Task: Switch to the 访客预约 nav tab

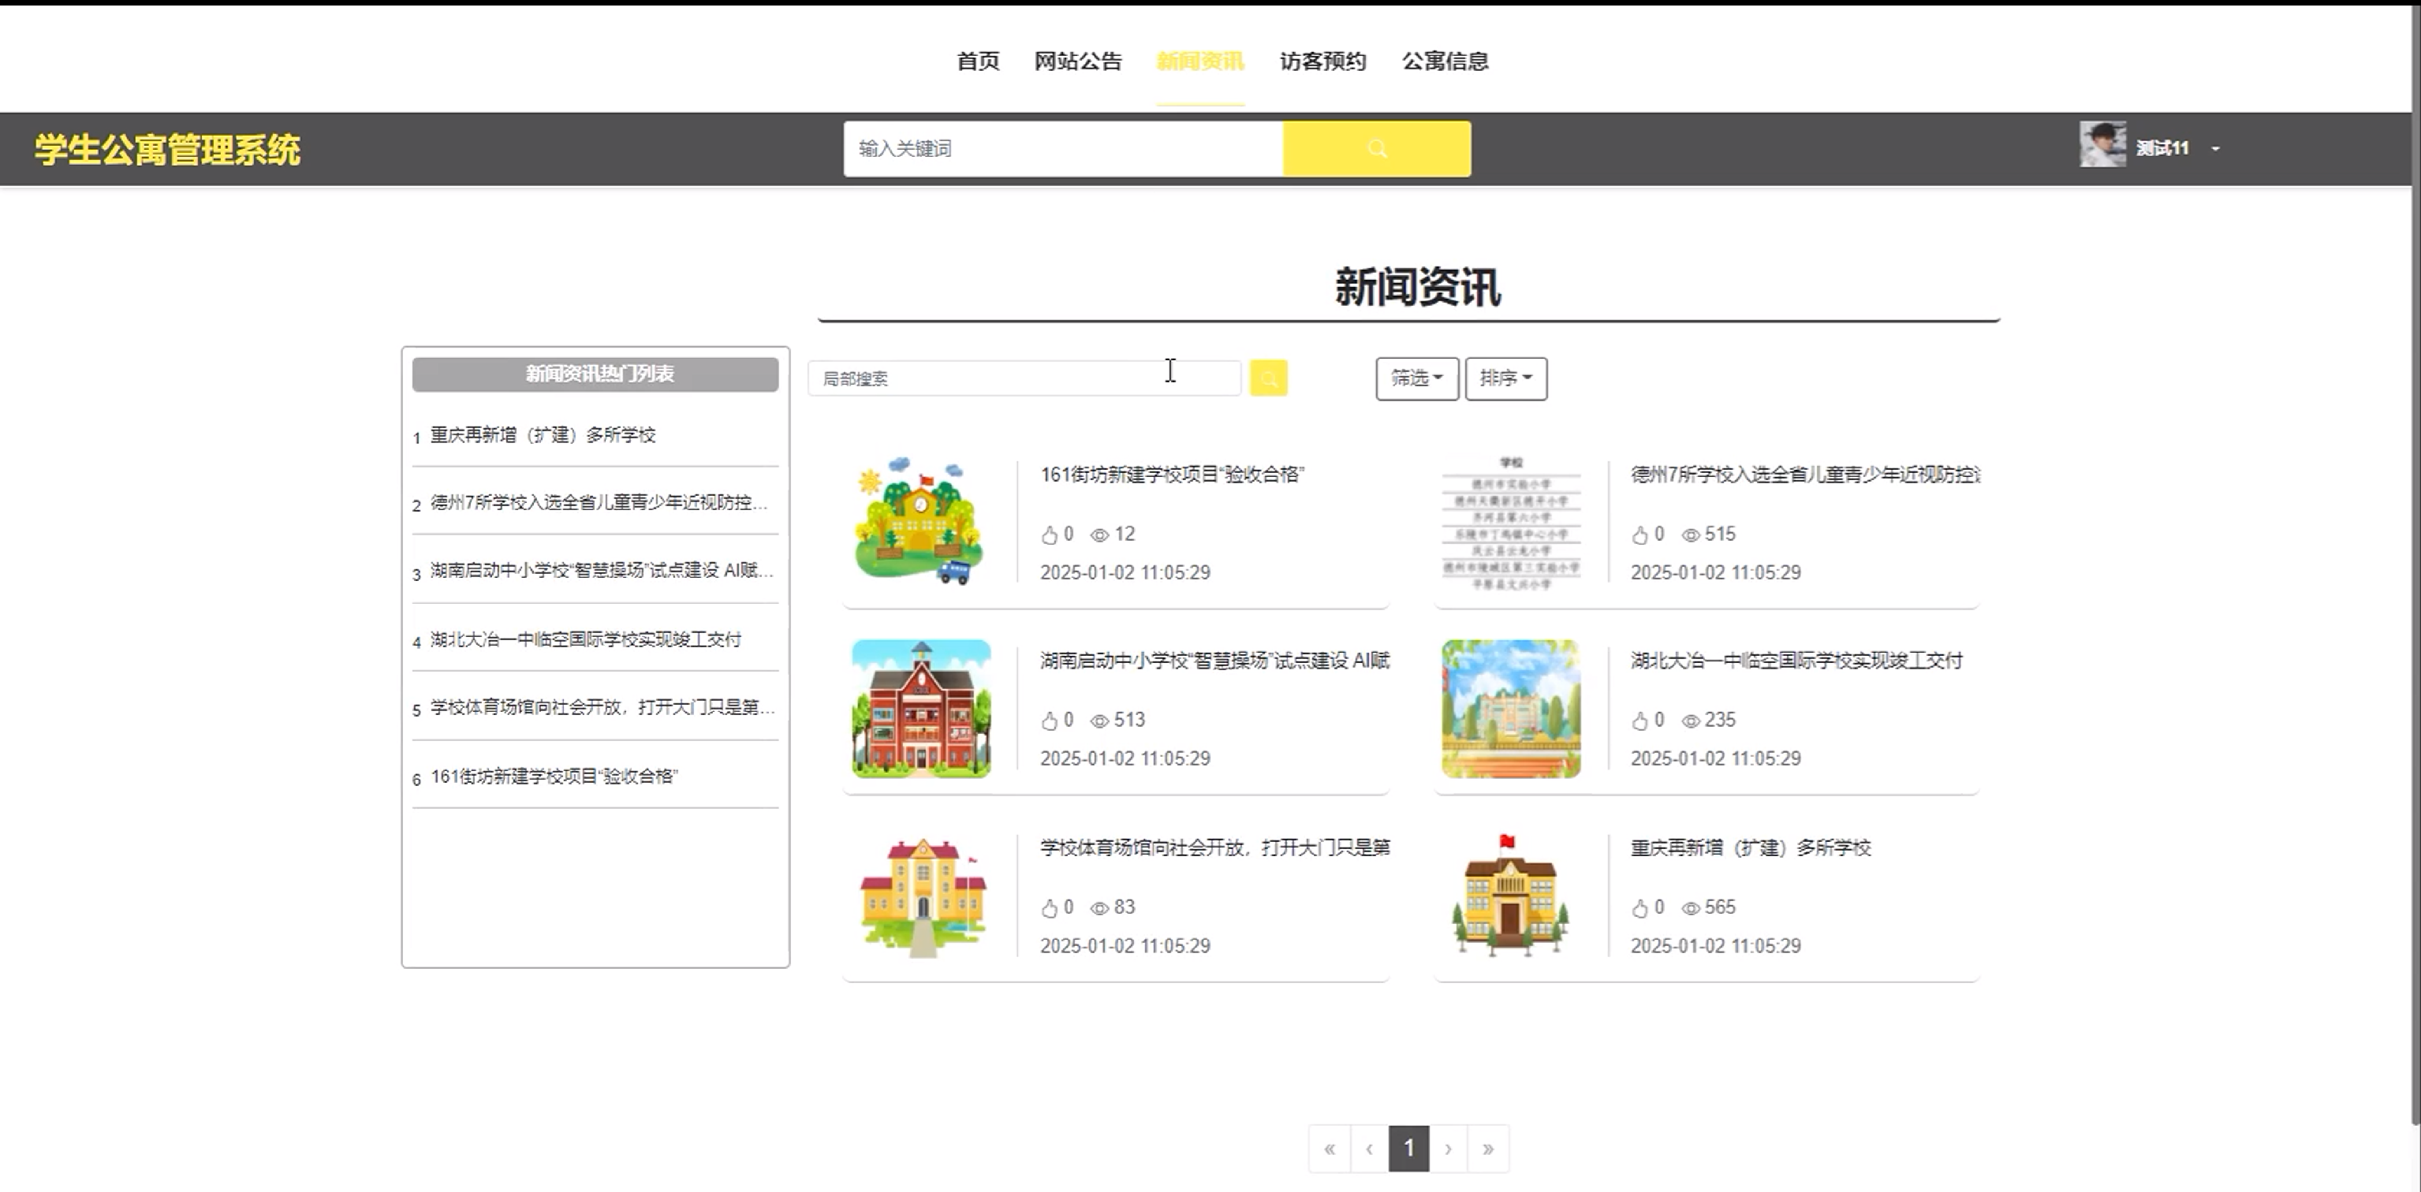Action: tap(1322, 62)
